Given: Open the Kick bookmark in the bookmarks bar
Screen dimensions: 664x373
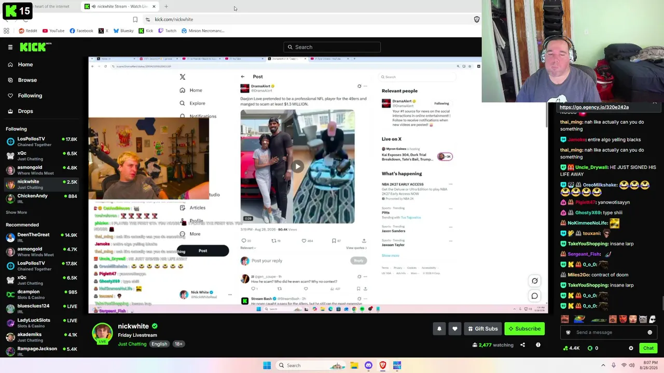Looking at the screenshot, I should coord(146,31).
